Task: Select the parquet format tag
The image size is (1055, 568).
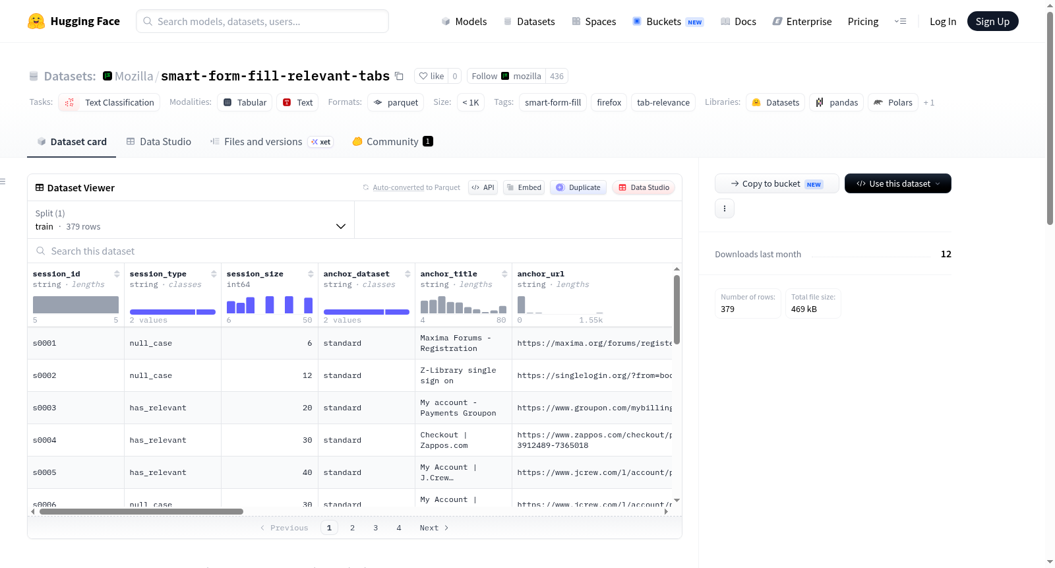Action: point(396,102)
